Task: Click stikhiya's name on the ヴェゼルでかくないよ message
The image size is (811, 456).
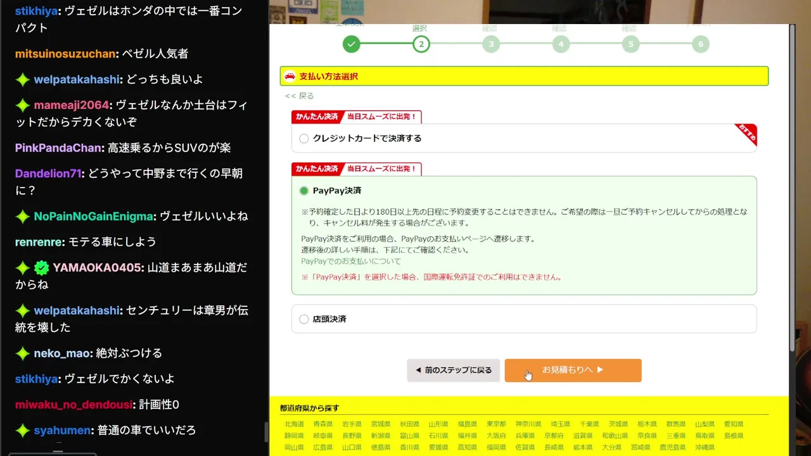Action: (37, 379)
